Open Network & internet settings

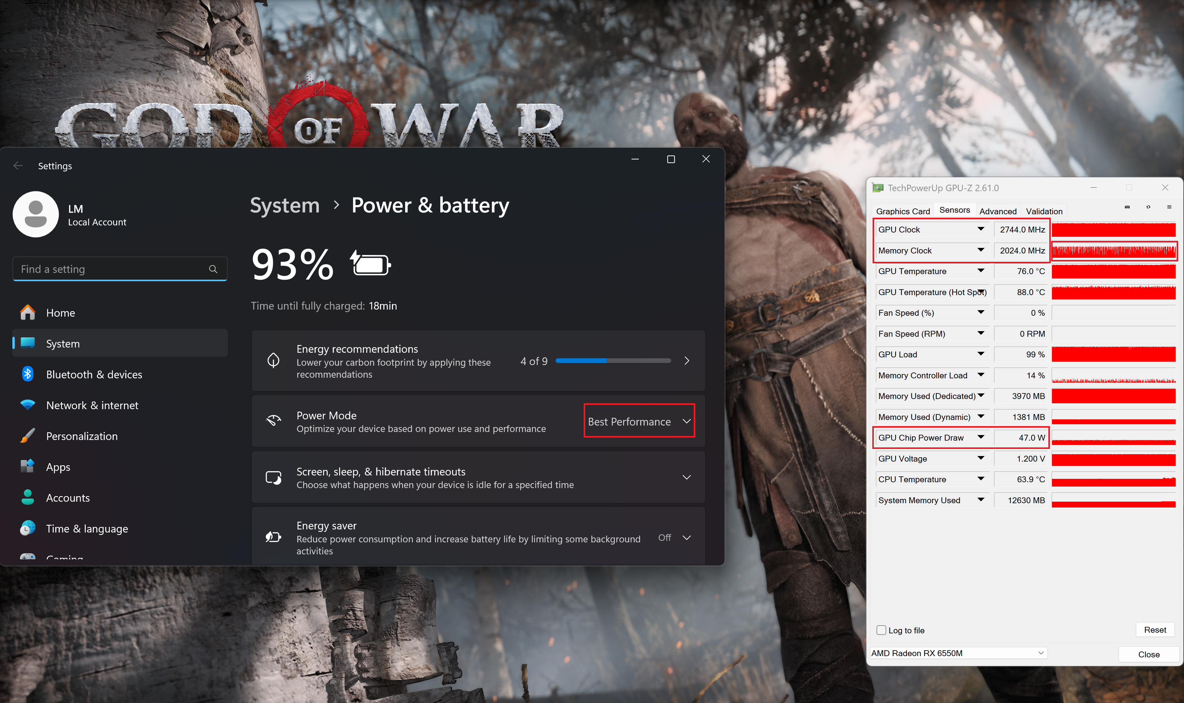[x=120, y=405]
